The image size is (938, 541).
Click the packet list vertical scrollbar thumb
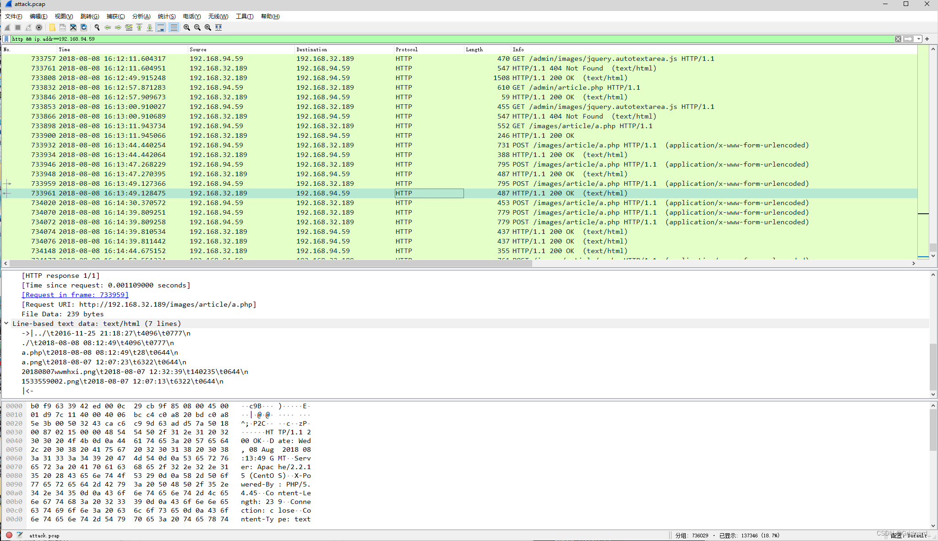[933, 247]
